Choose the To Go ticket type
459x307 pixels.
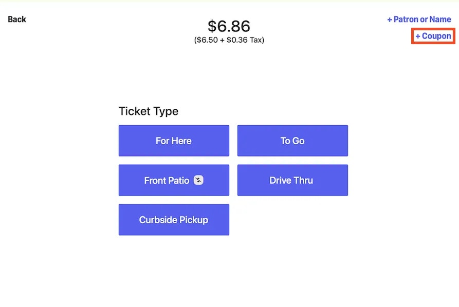292,141
